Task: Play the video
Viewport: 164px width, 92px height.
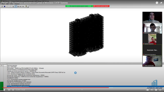Action: (x=4, y=90)
